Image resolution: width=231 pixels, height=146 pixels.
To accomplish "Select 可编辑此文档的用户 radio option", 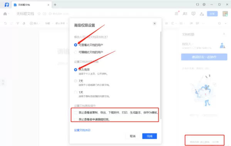I will [75, 52].
